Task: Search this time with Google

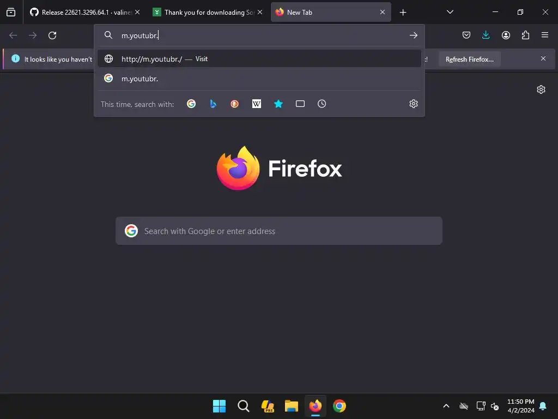Action: pyautogui.click(x=191, y=104)
